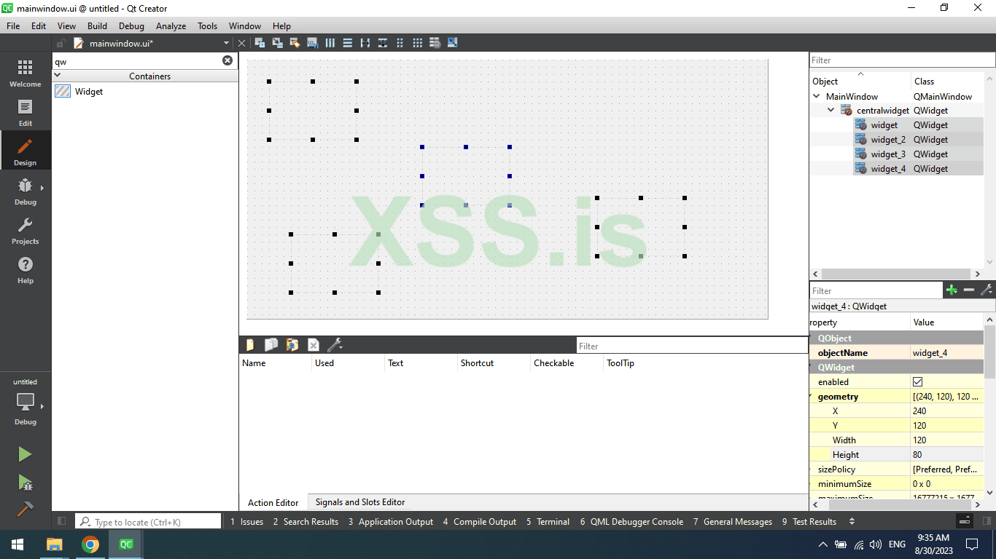Click Adjust Size toolbar icon
996x559 pixels.
pos(452,42)
